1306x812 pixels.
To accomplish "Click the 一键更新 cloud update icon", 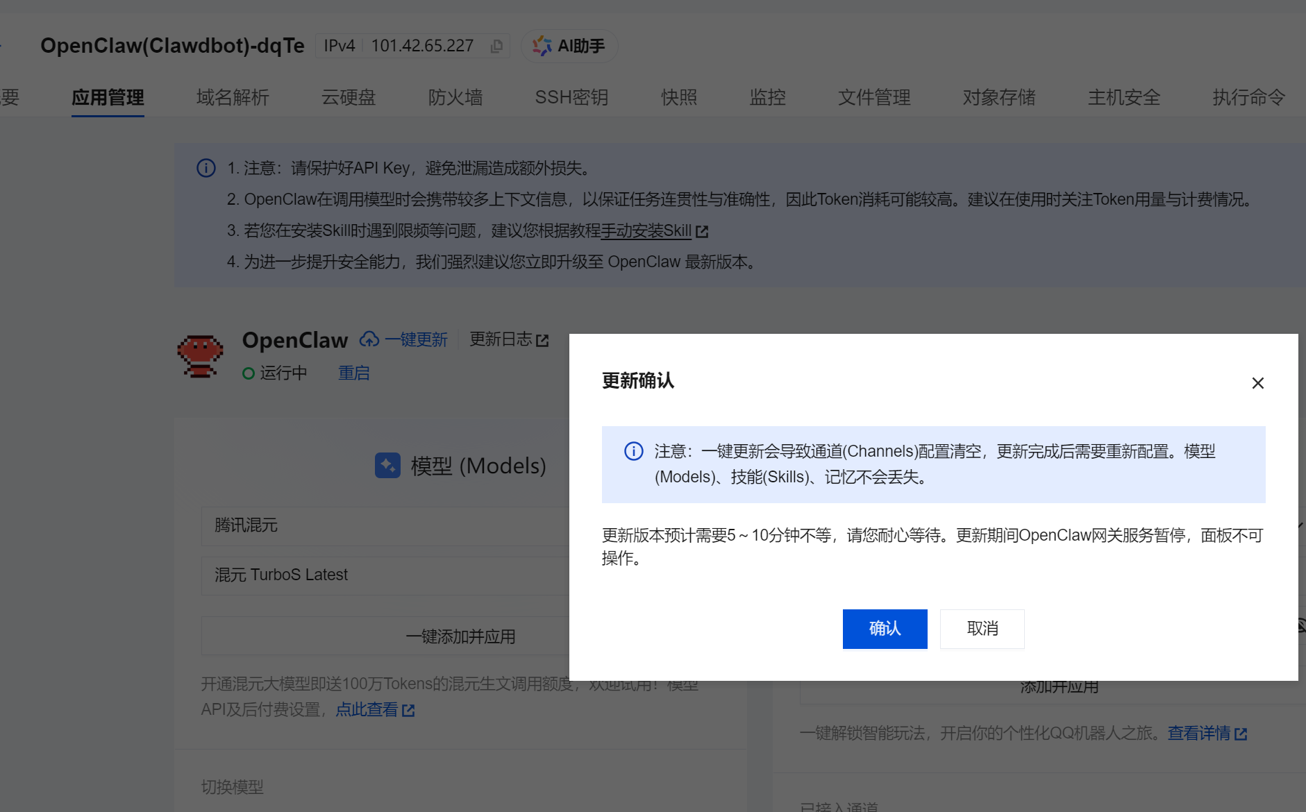I will (x=369, y=339).
